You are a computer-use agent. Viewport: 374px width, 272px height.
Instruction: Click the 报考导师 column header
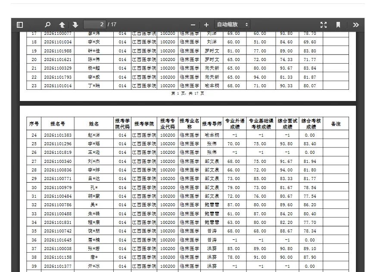point(212,124)
